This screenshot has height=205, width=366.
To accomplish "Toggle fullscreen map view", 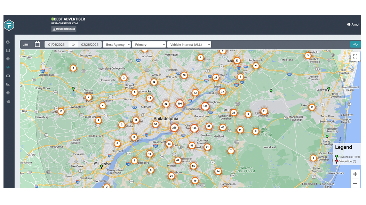I will [x=355, y=56].
